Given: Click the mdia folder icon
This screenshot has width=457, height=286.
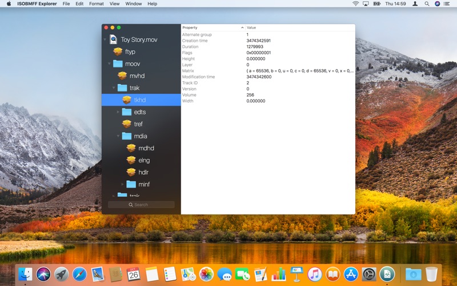Looking at the screenshot, I should coord(126,136).
